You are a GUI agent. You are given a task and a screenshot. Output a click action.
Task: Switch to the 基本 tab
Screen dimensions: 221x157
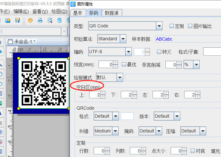point(78,13)
